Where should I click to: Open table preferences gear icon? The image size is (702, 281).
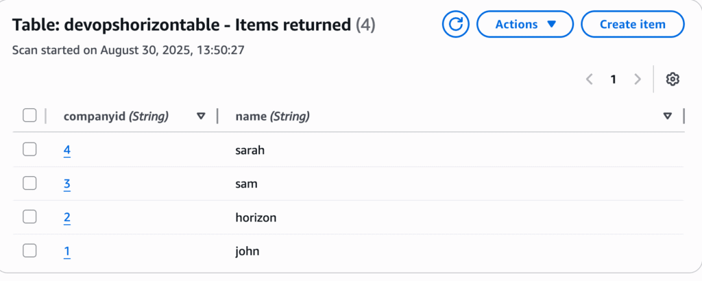tap(673, 80)
